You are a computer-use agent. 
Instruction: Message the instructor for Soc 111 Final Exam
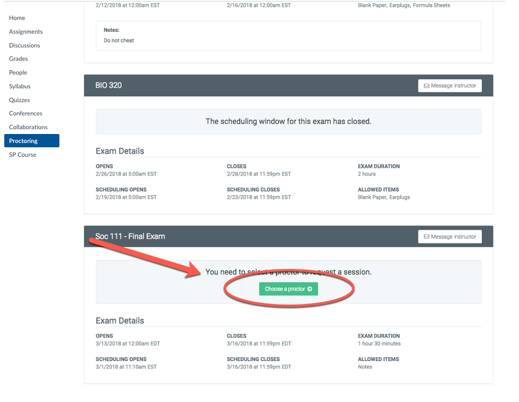(x=449, y=237)
